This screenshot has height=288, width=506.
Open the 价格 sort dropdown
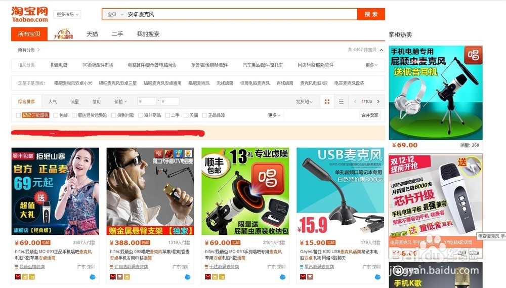(121, 101)
